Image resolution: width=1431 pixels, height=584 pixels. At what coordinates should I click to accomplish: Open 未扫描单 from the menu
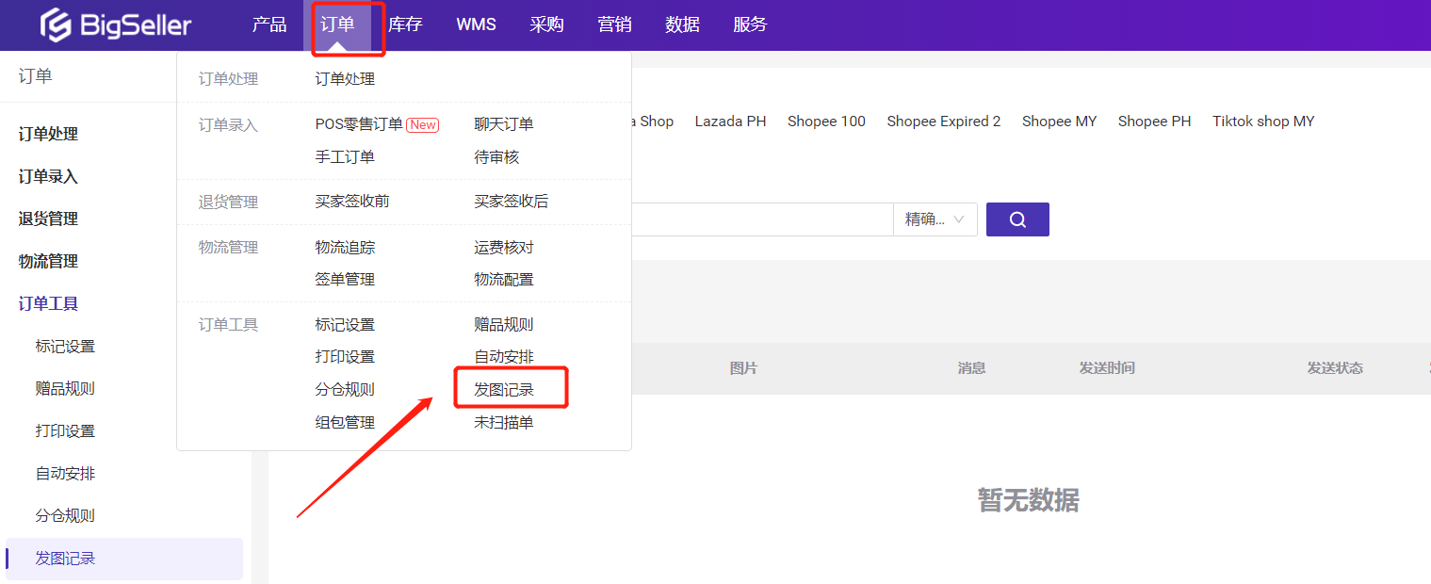[x=504, y=423]
